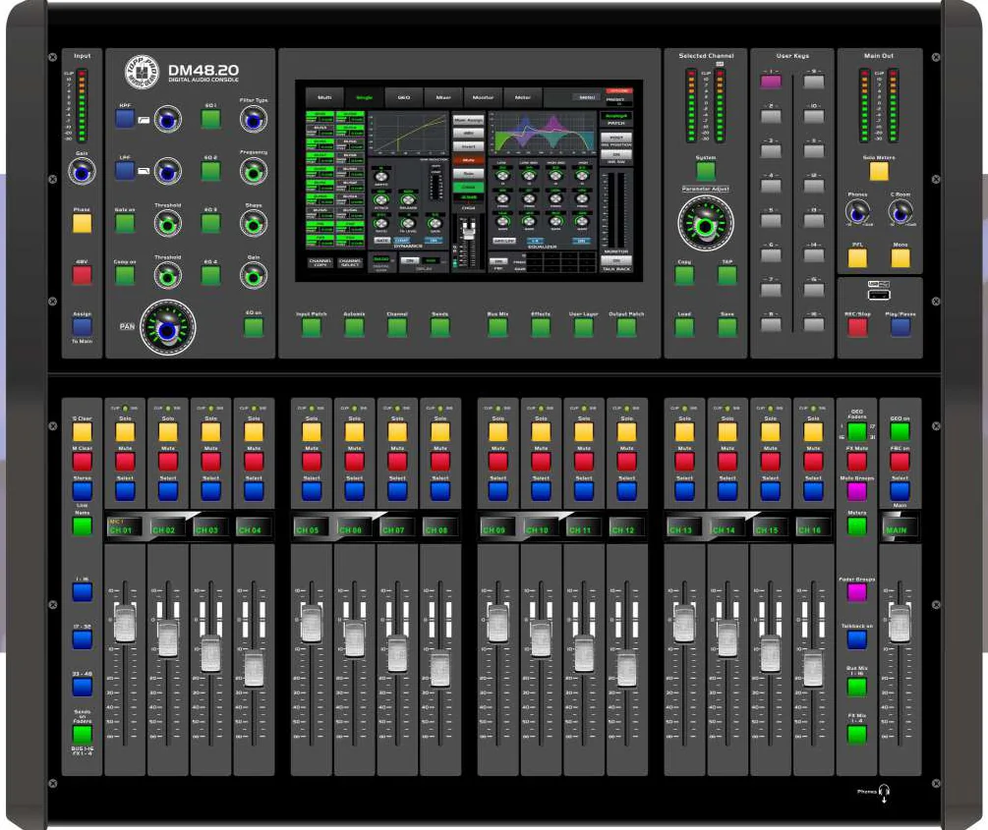Toggle the Assign To Main button

[x=82, y=327]
